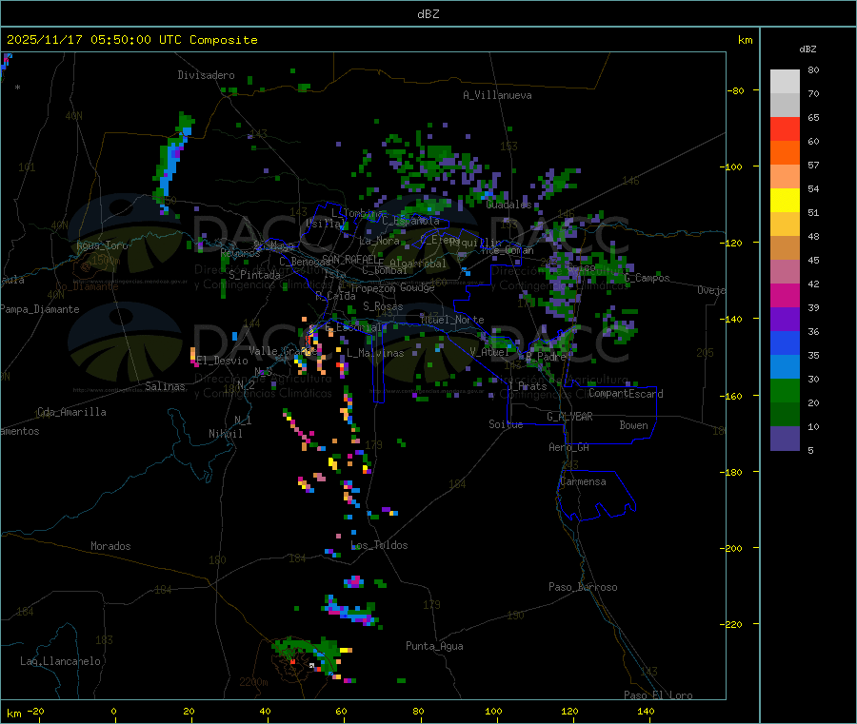Click the L_Malvinas location label
857x724 pixels.
[x=375, y=353]
